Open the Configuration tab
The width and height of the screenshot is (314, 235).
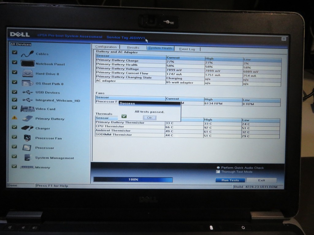click(106, 47)
